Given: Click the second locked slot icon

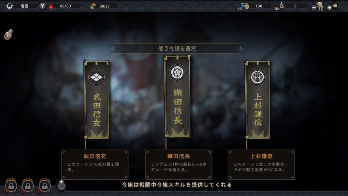Looking at the screenshot, I should [x=28, y=186].
